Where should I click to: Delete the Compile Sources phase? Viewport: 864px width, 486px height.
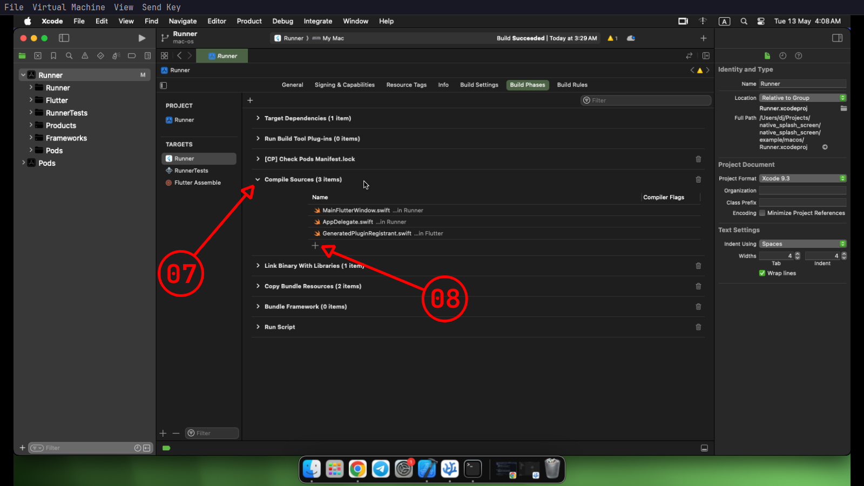(698, 179)
